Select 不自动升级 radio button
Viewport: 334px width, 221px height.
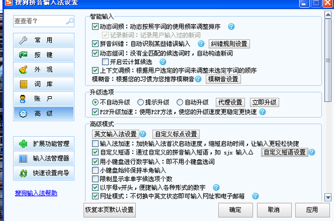coord(95,102)
